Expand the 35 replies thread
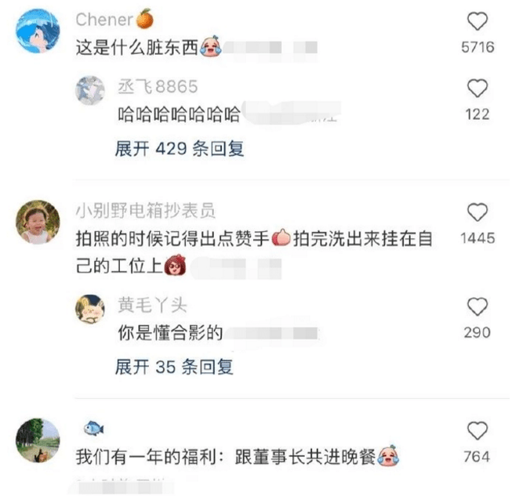 point(174,367)
